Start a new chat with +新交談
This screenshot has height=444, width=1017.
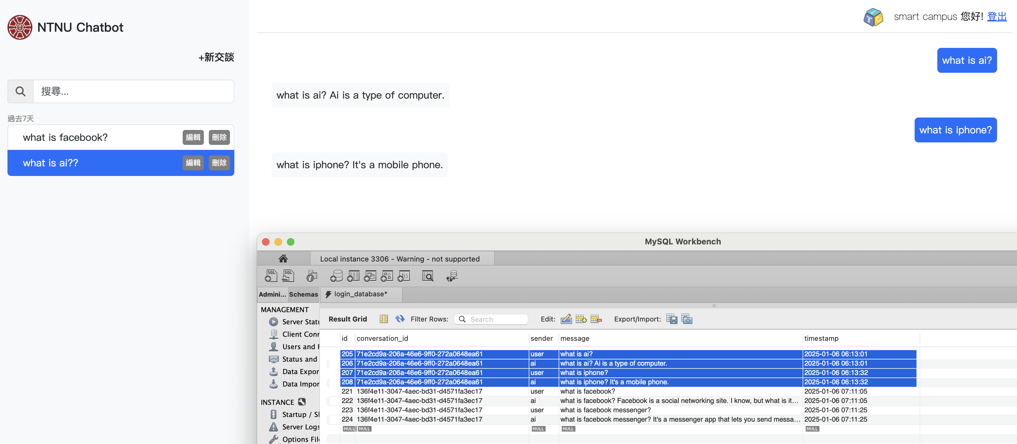216,58
